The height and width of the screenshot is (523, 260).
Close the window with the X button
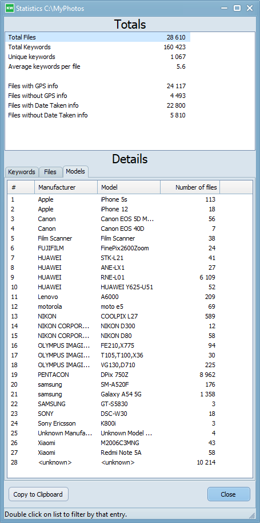250,9
